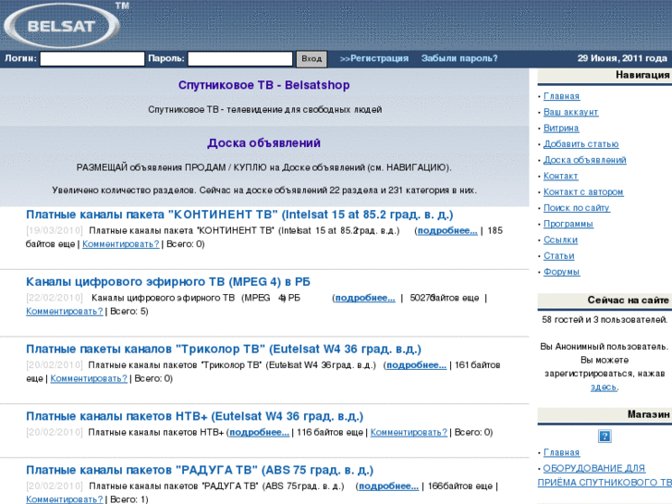Click the Спутниковое ТВ - Belsatshop title
This screenshot has width=672, height=504.
tap(264, 85)
